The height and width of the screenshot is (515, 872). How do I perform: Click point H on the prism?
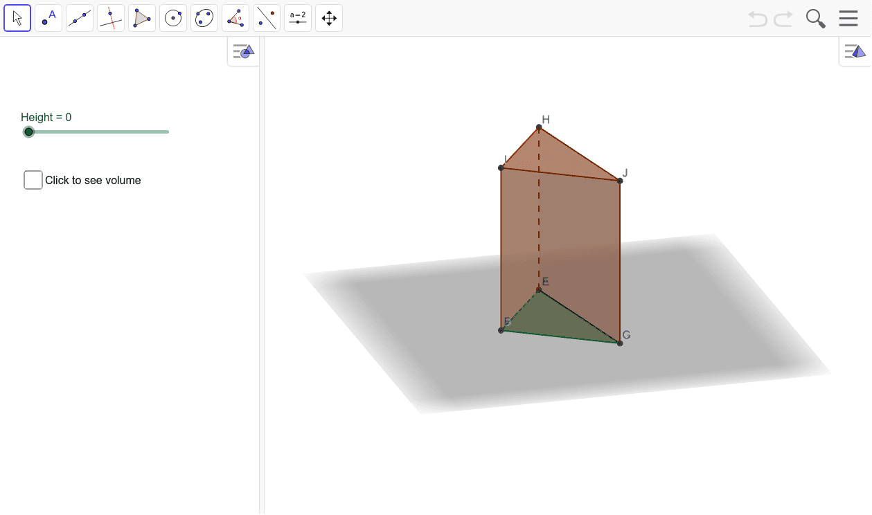click(x=539, y=127)
